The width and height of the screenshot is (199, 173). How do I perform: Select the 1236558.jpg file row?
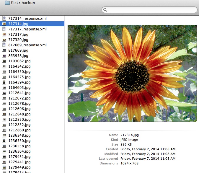(32, 146)
